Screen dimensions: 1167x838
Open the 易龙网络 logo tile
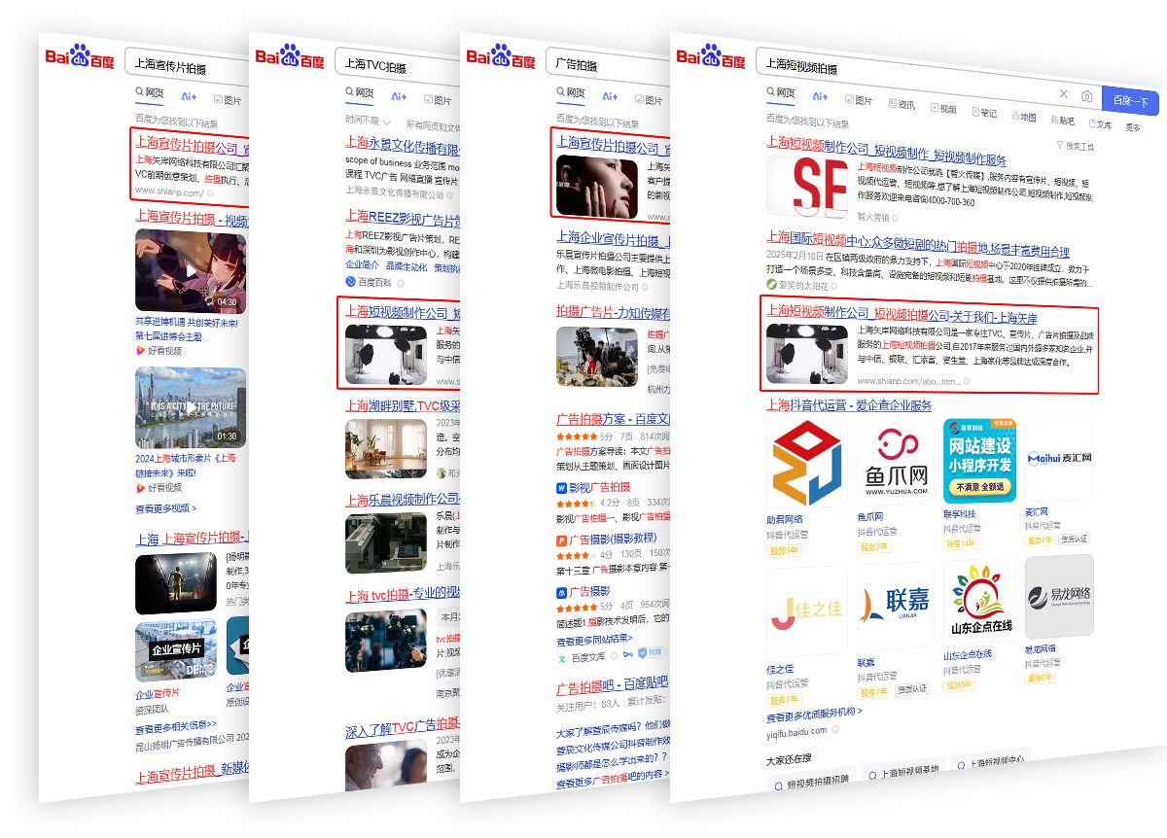point(1059,595)
